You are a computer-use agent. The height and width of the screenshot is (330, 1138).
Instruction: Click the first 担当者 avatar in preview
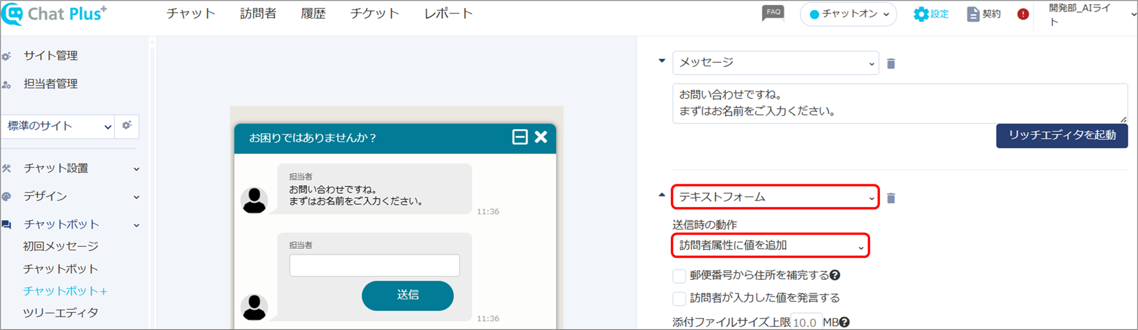tap(254, 200)
